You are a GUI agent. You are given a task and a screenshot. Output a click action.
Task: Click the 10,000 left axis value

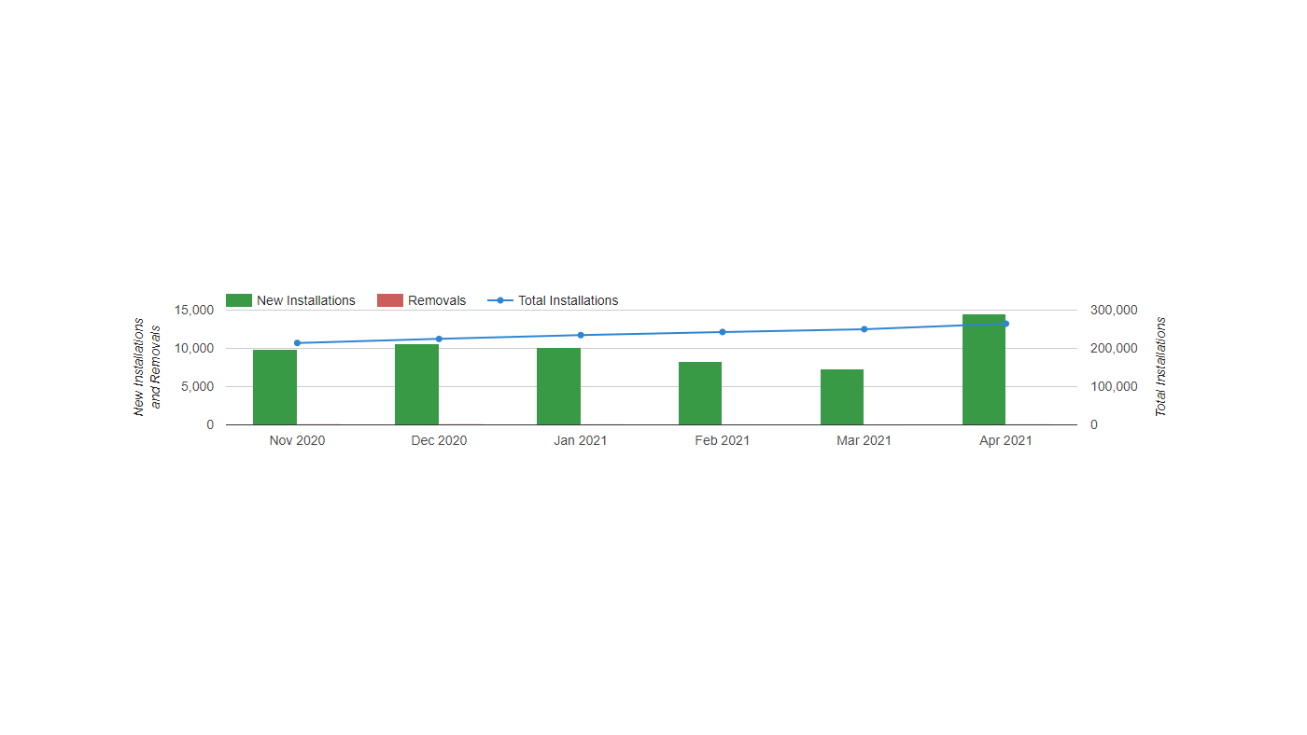(194, 348)
